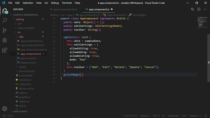Open the Terminal menu
210x118 pixels.
tap(67, 3)
